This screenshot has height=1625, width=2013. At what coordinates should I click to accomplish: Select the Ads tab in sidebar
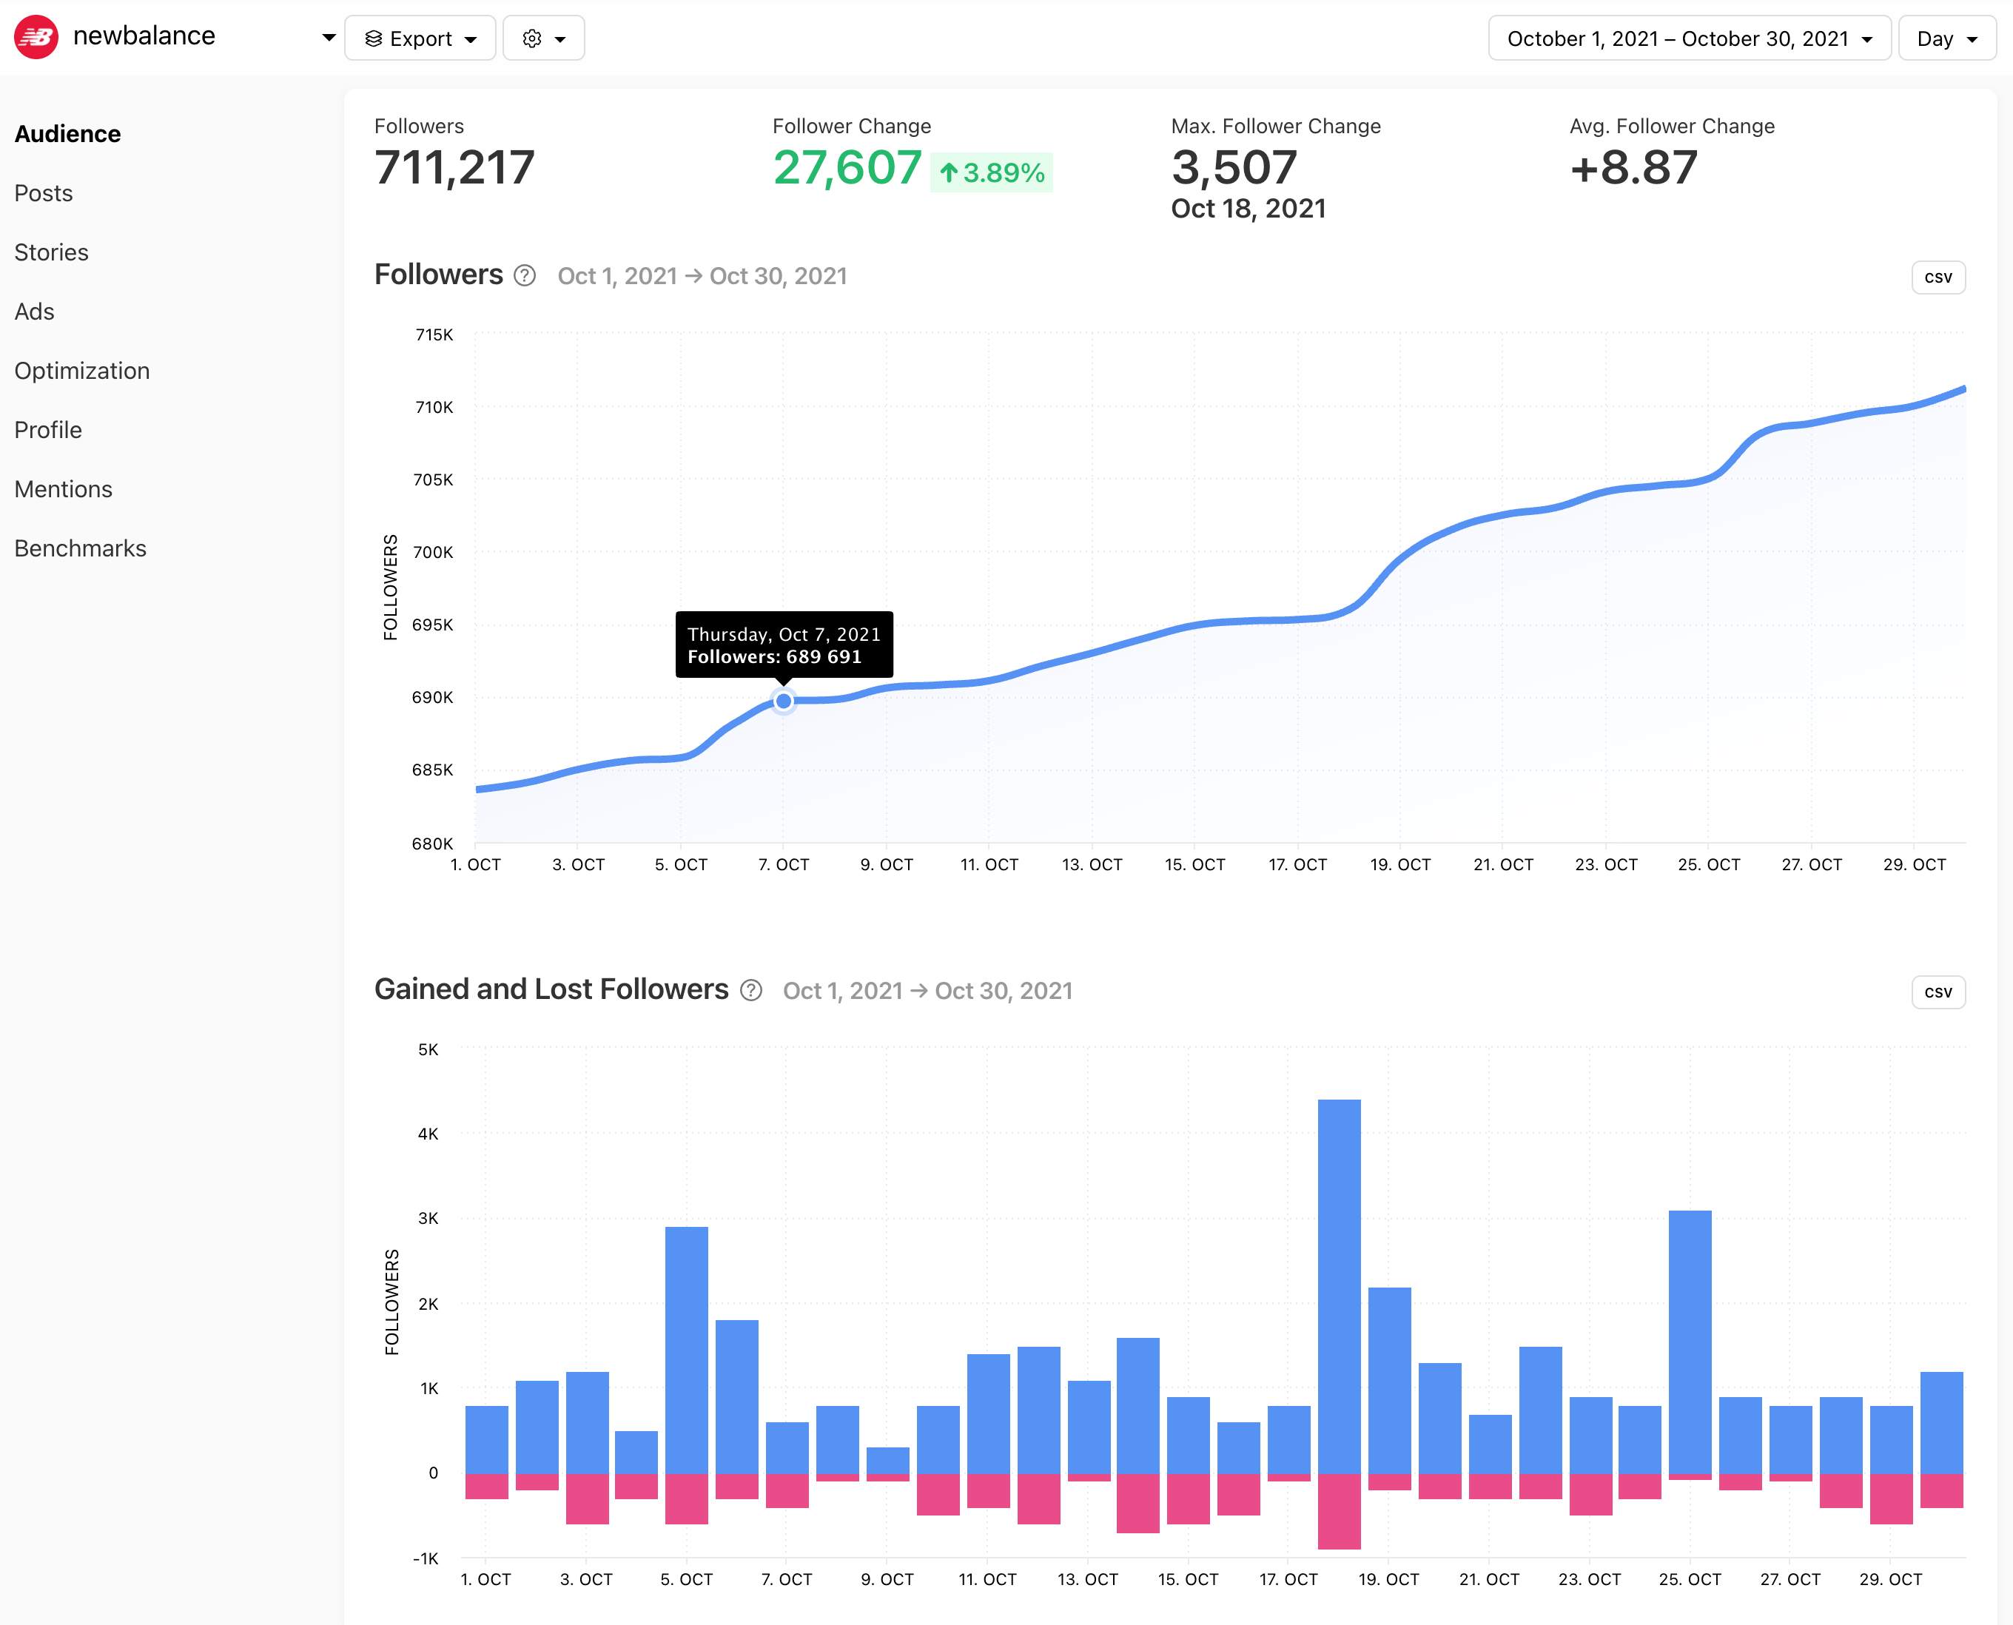35,310
